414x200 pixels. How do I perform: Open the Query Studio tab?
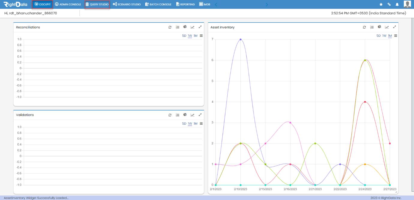[x=97, y=4]
